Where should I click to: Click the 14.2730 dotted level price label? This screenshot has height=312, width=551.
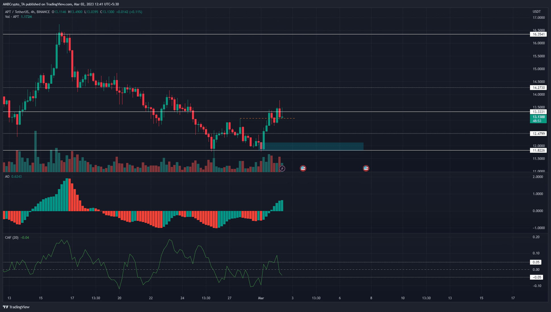538,87
